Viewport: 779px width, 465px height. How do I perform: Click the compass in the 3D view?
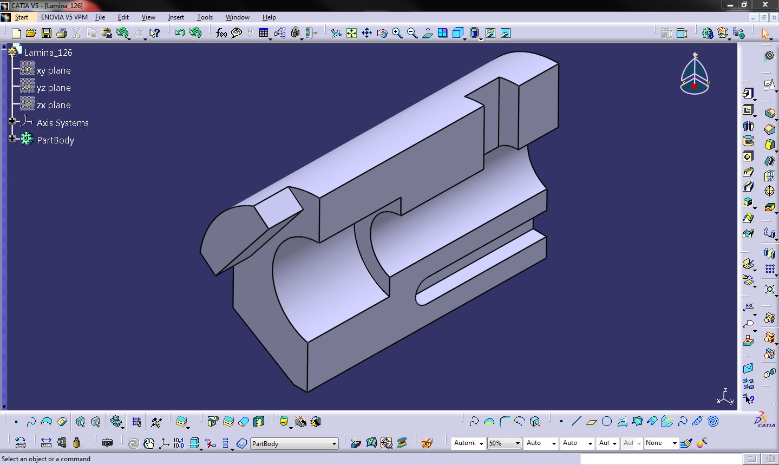pos(695,74)
